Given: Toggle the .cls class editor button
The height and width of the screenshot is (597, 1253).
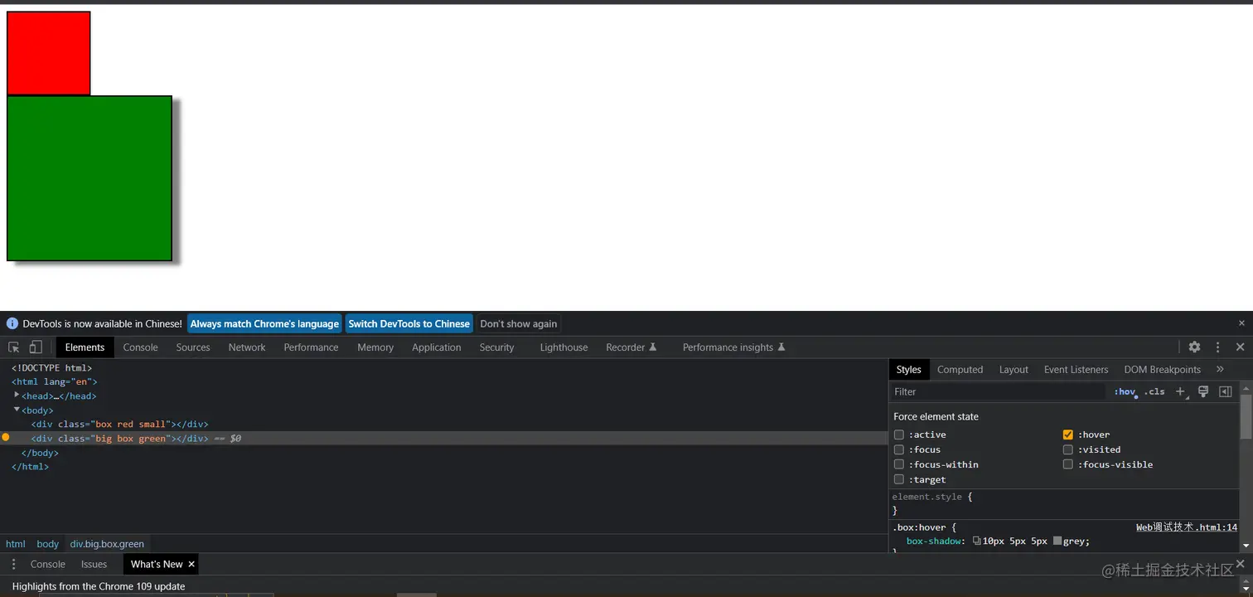Looking at the screenshot, I should pos(1154,392).
